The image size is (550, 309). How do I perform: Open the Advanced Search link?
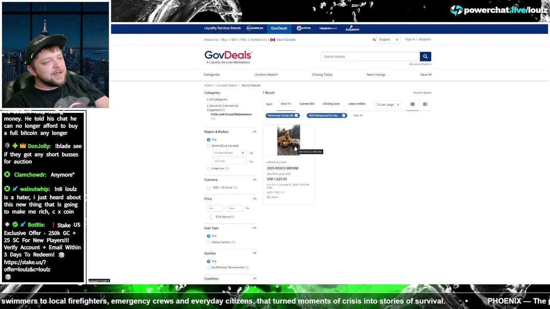[420, 64]
